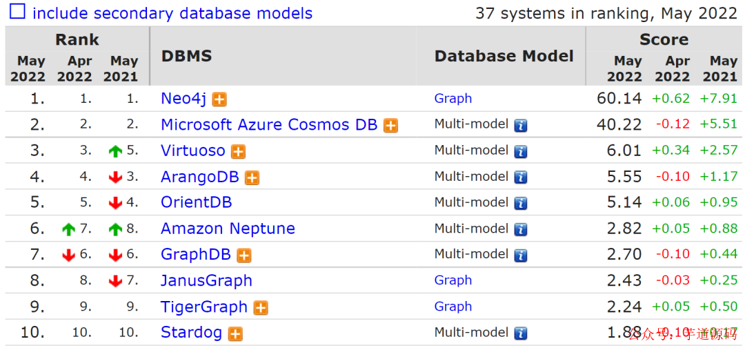Click the info icon in the OrientDB row

point(521,204)
